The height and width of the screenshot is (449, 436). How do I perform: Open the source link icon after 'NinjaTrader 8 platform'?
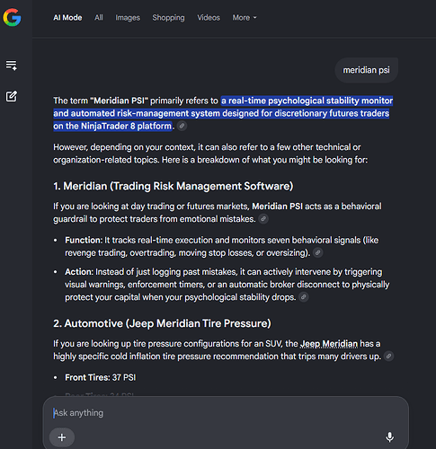[x=182, y=126]
